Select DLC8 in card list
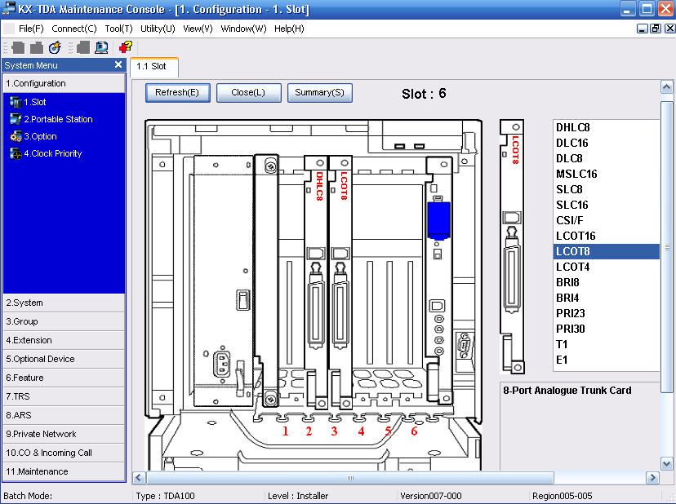Image resolution: width=676 pixels, height=504 pixels. click(x=606, y=158)
